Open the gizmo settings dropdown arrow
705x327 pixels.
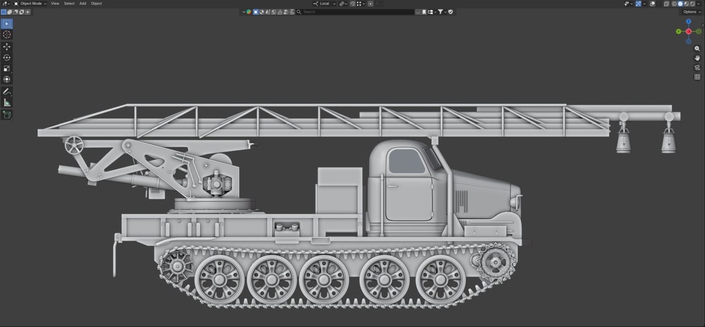tap(644, 4)
